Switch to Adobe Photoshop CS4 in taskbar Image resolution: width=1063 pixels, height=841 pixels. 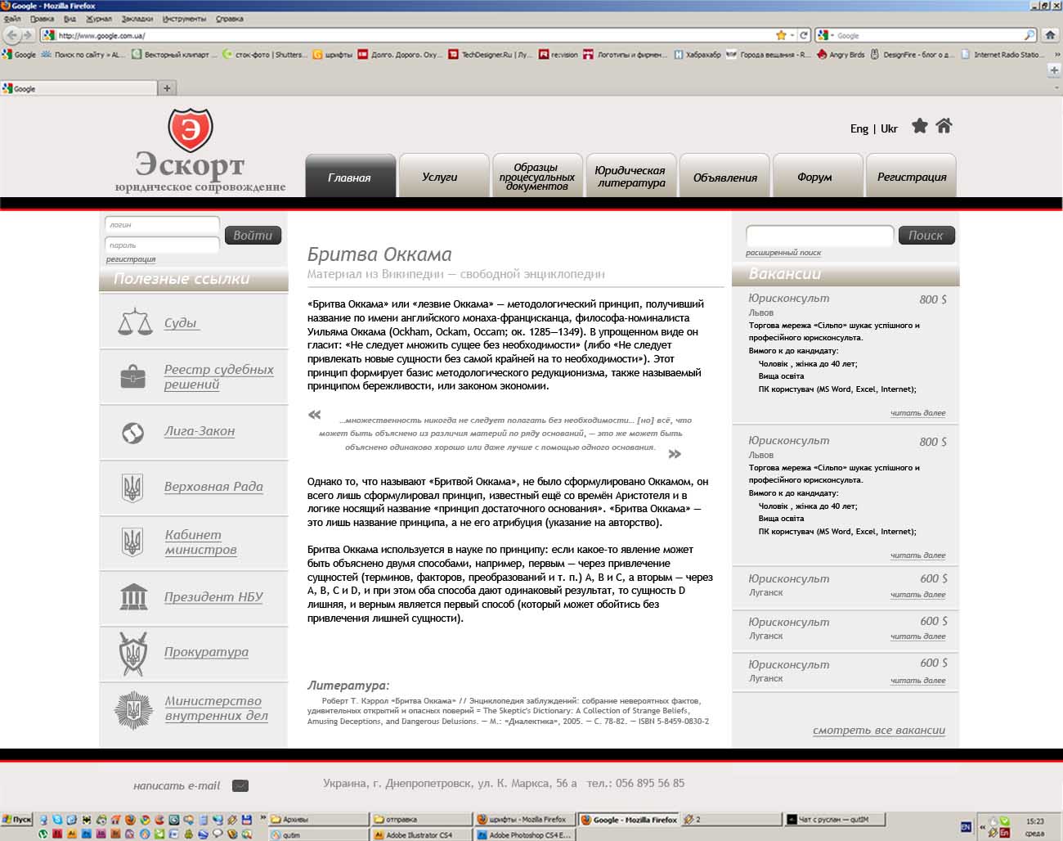pyautogui.click(x=527, y=835)
